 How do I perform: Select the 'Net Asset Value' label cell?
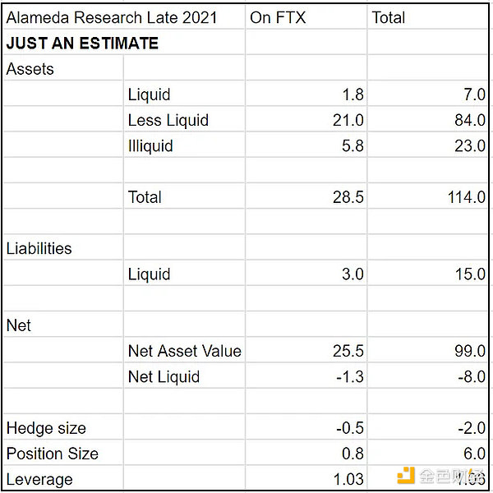click(x=184, y=351)
